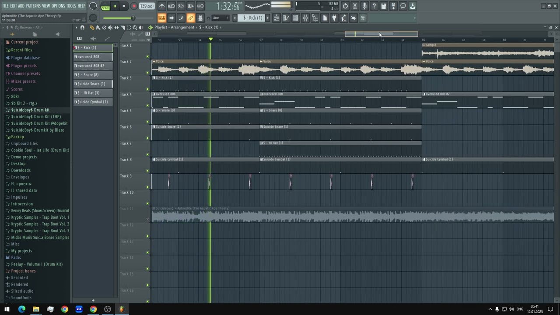The image size is (560, 315).
Task: Select the Zoom tool in Playlist
Action: click(135, 28)
